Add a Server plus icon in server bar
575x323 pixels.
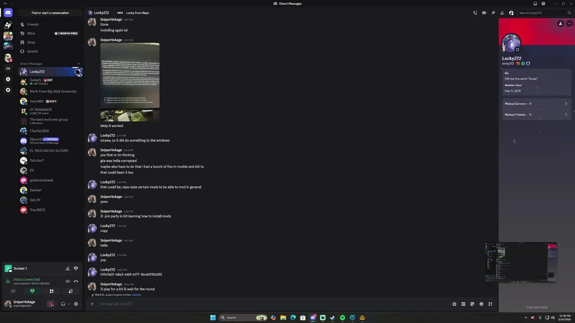tap(8, 79)
